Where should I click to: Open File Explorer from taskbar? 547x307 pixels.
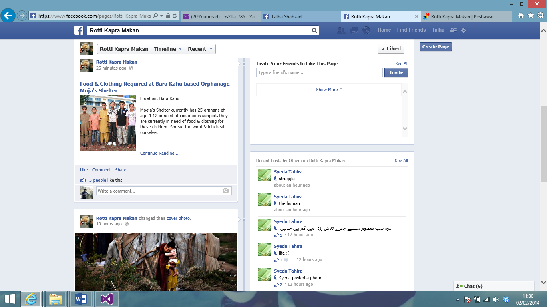pos(56,299)
